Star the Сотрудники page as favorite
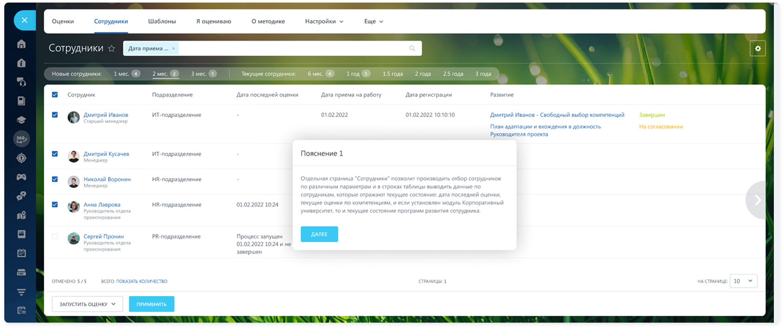Image resolution: width=784 pixels, height=329 pixels. tap(111, 48)
